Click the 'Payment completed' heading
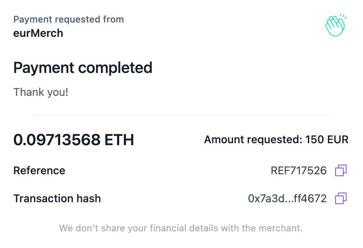The height and width of the screenshot is (248, 363). click(x=83, y=68)
